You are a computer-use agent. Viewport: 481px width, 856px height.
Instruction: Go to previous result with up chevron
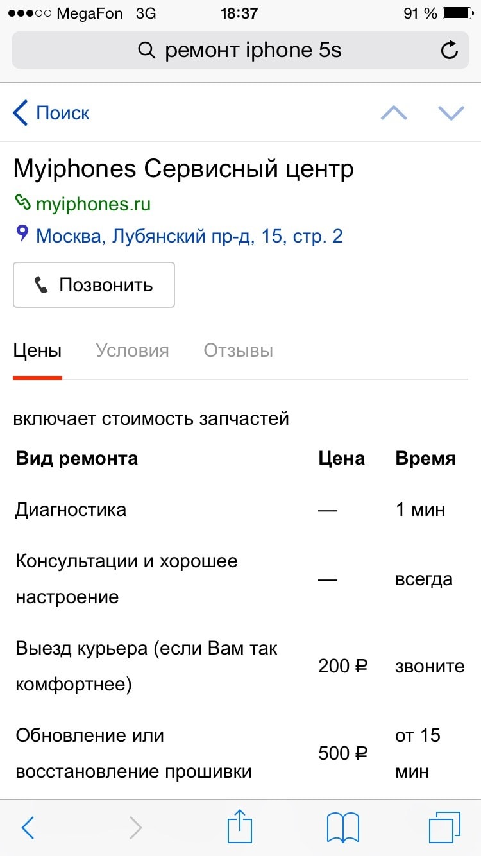click(394, 113)
